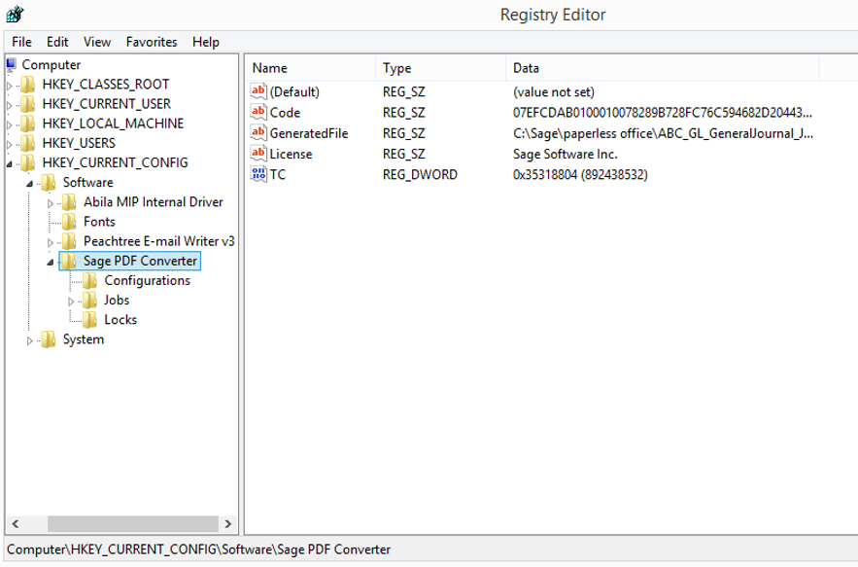Click the tree pane scroll right arrow
Screen dimensions: 858x567
(x=226, y=522)
